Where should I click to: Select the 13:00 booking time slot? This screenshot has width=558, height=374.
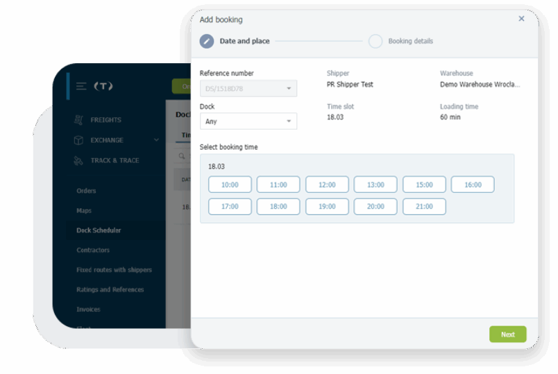pos(375,185)
